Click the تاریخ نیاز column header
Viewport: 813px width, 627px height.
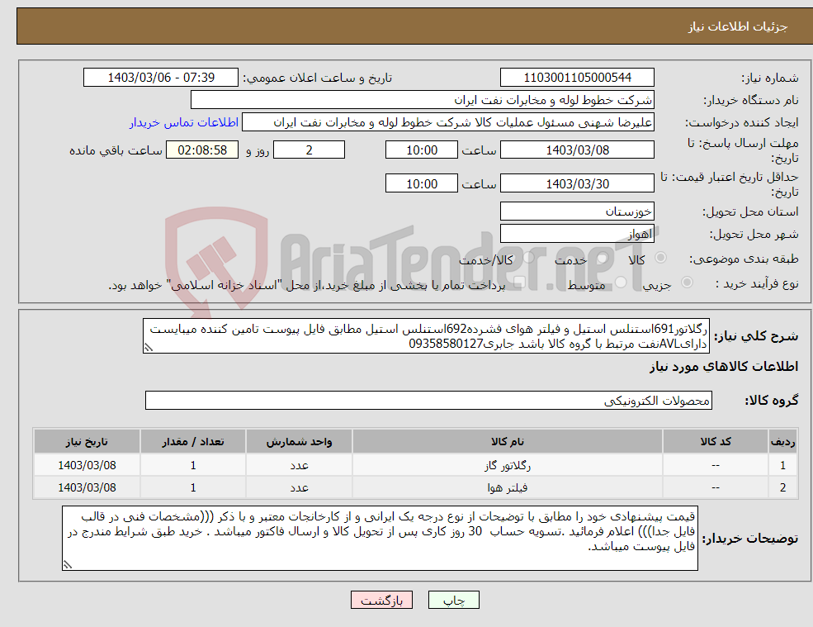pyautogui.click(x=87, y=442)
